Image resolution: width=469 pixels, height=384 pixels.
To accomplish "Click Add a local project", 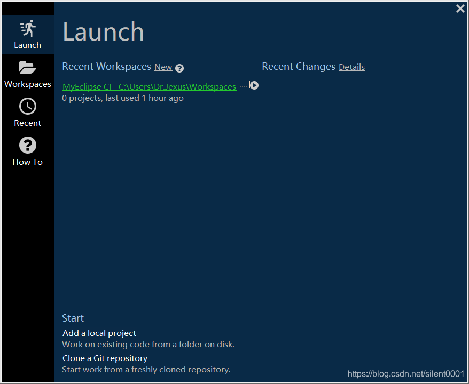I will coord(99,333).
